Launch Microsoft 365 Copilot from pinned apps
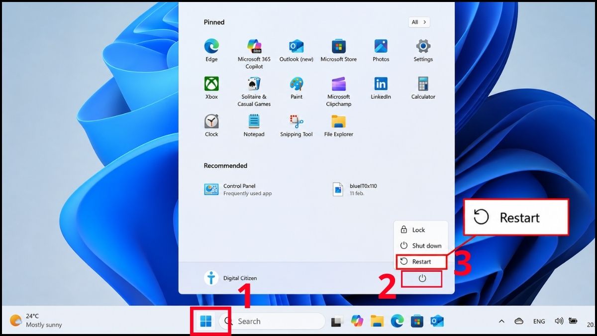Viewport: 597px width, 336px height. point(254,54)
